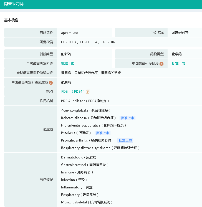This screenshot has width=202, height=207.
Task: Click info icon beside 中国最高研发阶段适应症
Action: tap(51, 83)
